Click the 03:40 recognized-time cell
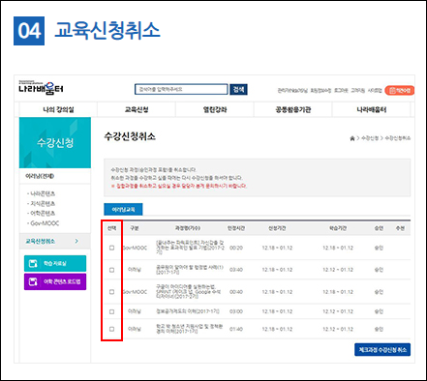 tap(236, 270)
